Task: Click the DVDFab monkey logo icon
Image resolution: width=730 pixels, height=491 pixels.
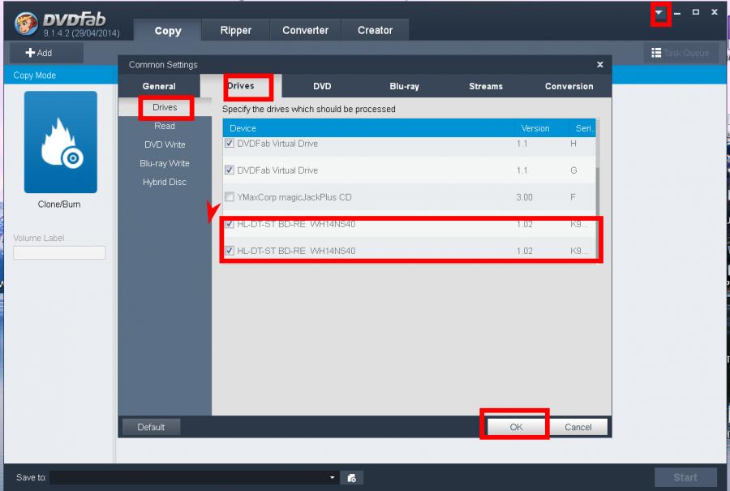Action: [26, 24]
